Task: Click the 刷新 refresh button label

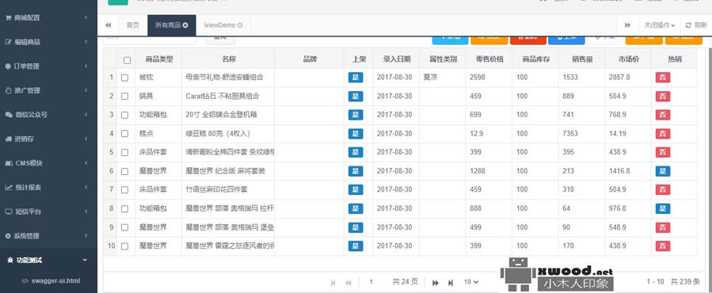Action: (x=700, y=25)
